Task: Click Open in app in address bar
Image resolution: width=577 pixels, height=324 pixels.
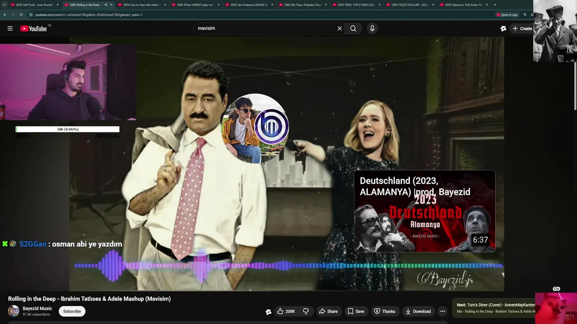Action: [507, 14]
